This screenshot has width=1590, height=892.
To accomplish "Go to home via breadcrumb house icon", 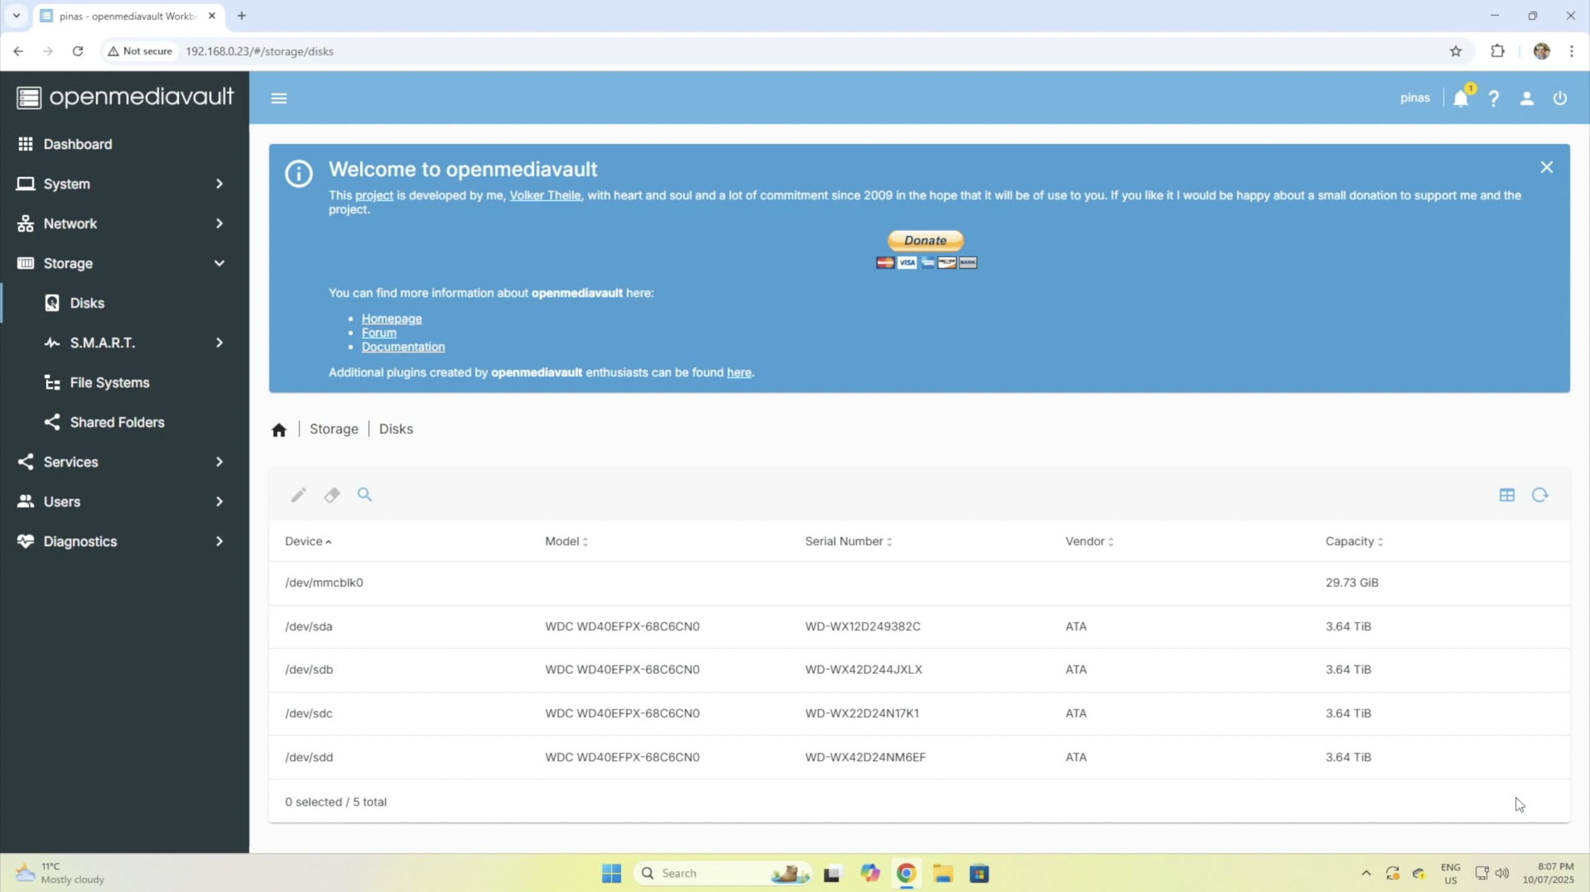I will (x=279, y=430).
